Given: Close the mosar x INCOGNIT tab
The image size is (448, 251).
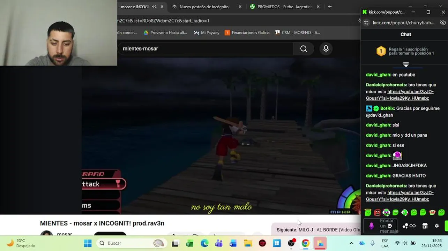Looking at the screenshot, I should point(162,7).
